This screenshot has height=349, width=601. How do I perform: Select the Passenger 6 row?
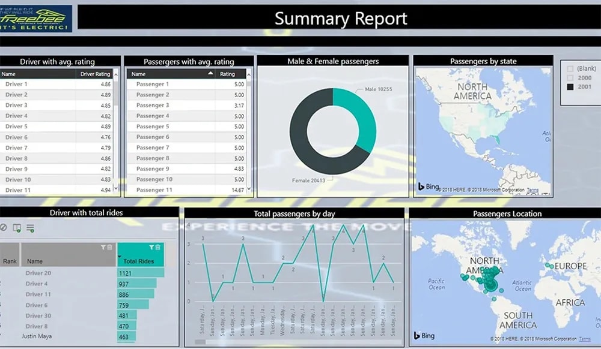pyautogui.click(x=186, y=137)
